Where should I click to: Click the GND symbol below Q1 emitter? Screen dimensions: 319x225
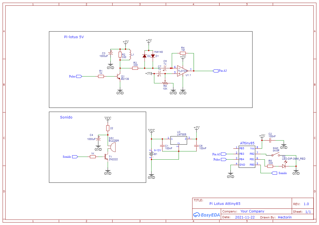[120, 92]
